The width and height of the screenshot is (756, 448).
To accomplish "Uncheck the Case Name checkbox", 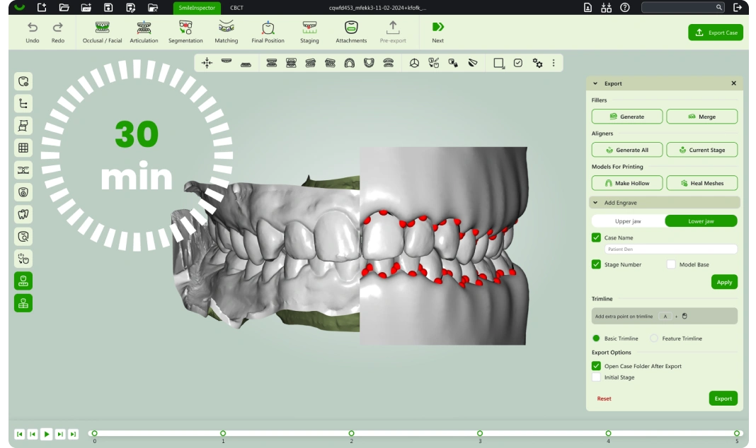I will 596,238.
